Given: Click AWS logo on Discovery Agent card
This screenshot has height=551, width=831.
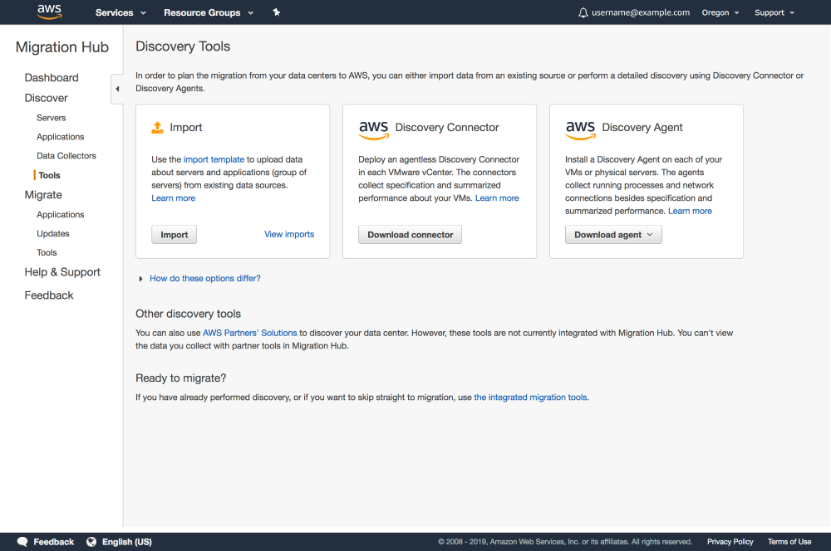Looking at the screenshot, I should pos(580,129).
